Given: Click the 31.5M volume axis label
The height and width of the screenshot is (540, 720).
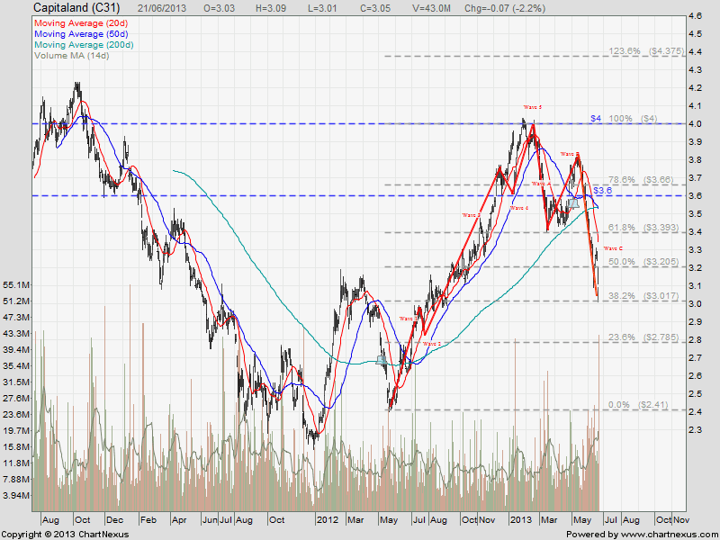Looking at the screenshot, I should [16, 382].
